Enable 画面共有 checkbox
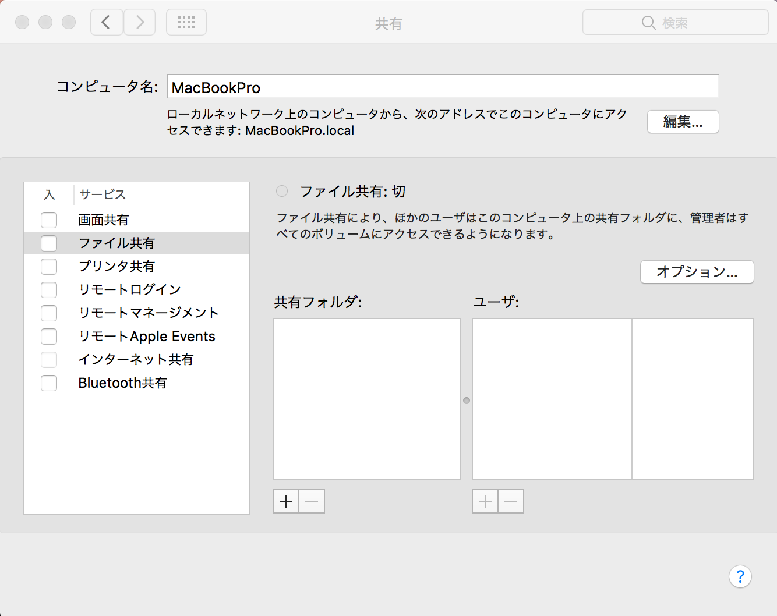This screenshot has height=616, width=777. pyautogui.click(x=49, y=220)
